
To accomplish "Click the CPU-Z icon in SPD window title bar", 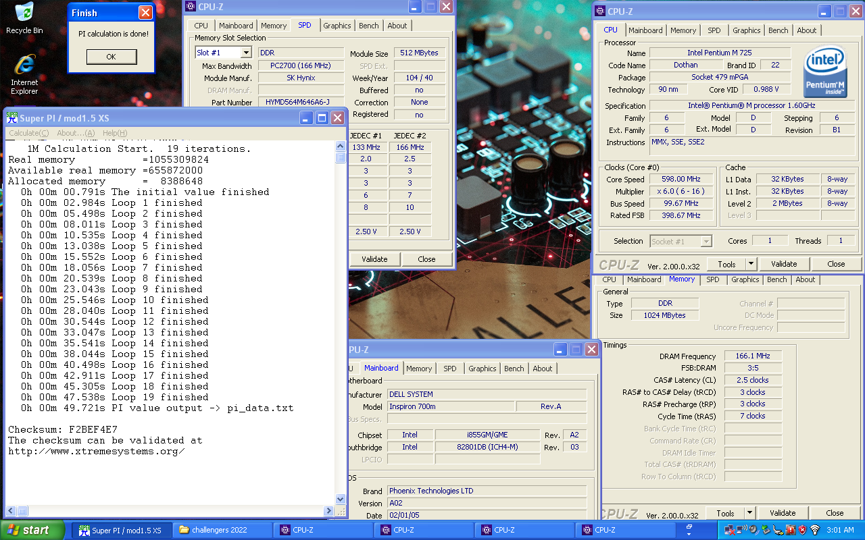I will [190, 7].
